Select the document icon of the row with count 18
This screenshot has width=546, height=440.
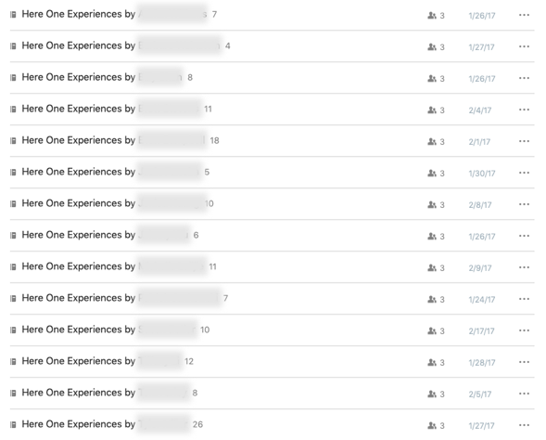pos(13,141)
